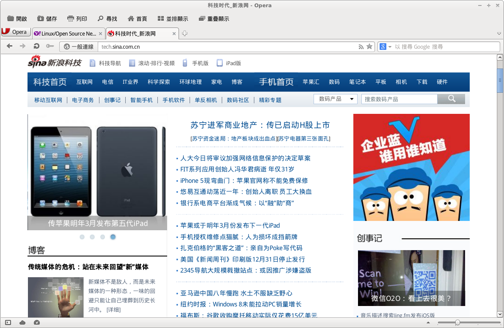Click the sina 新浪科技 logo

click(55, 61)
